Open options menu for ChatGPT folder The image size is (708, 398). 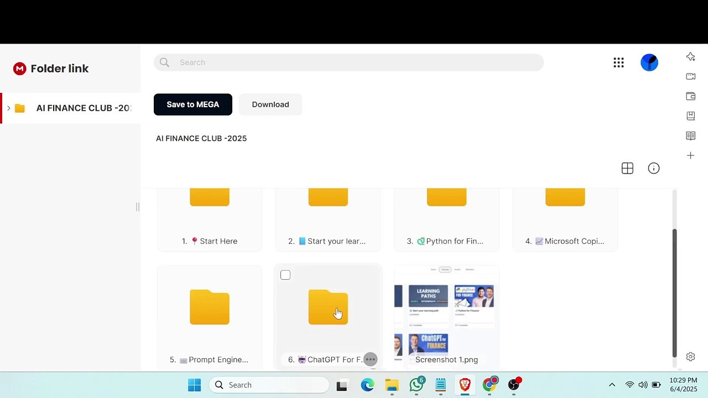coord(371,360)
